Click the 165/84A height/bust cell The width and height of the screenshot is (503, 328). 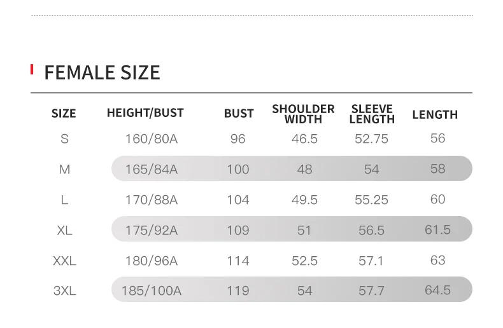[x=151, y=169]
